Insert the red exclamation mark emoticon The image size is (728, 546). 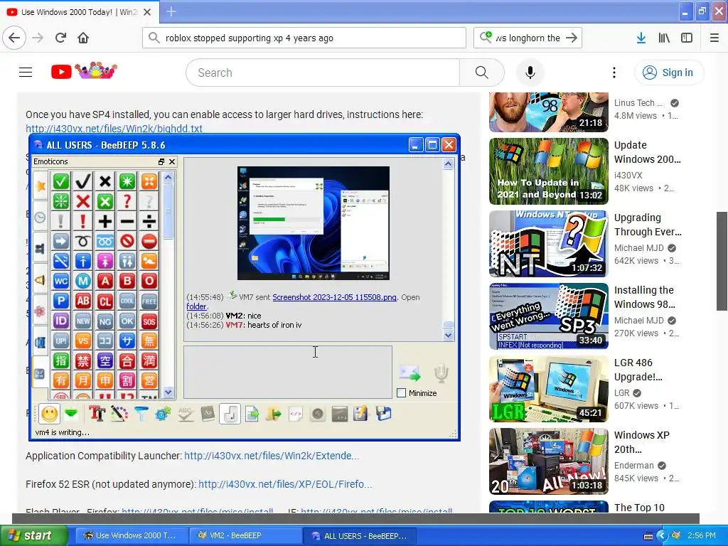point(82,221)
